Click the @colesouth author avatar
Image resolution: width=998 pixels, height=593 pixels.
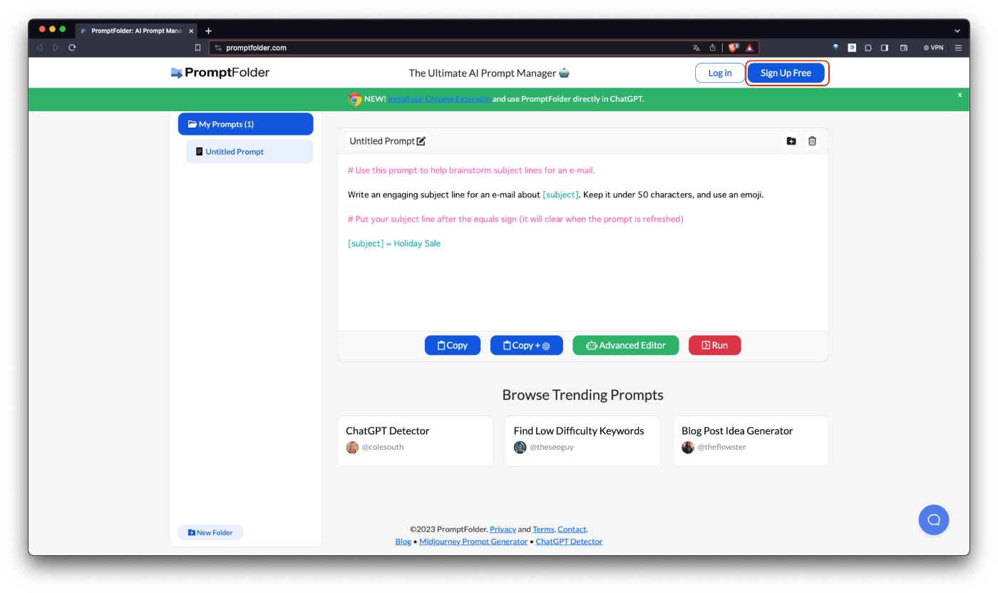[352, 448]
